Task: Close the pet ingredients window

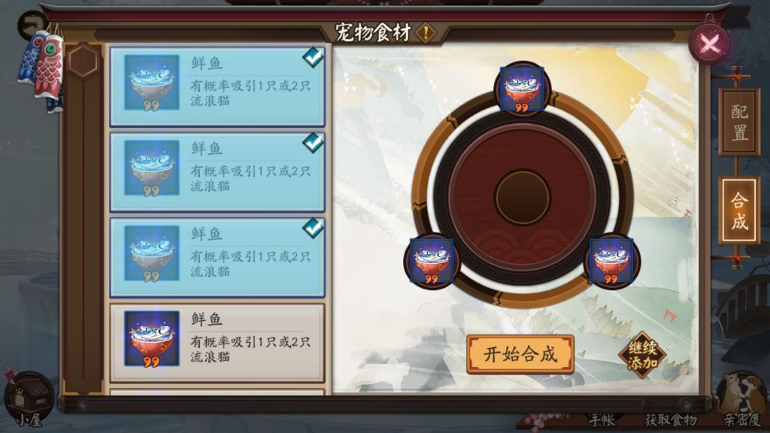Action: click(x=710, y=44)
